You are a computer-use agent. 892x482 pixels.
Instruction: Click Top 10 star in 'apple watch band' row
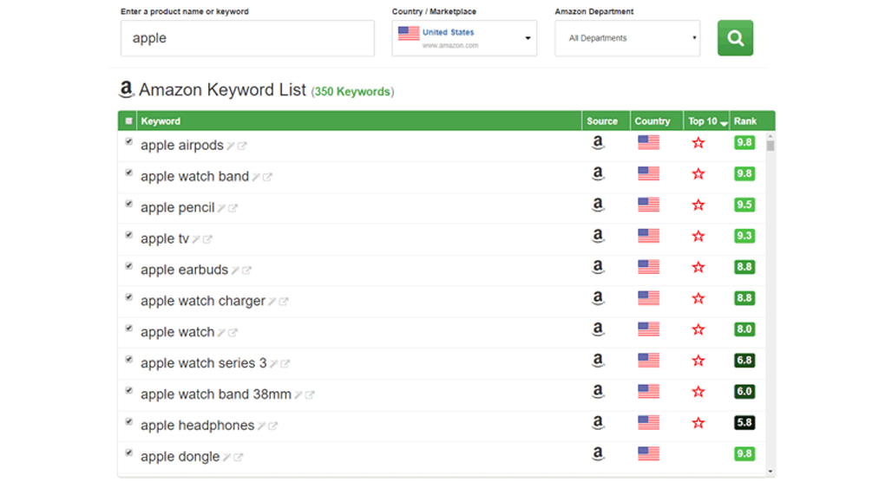(x=699, y=174)
